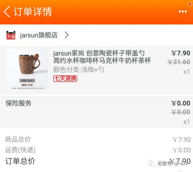Open jarsun旗舰店 store chevron
193x172 pixels.
pos(67,35)
